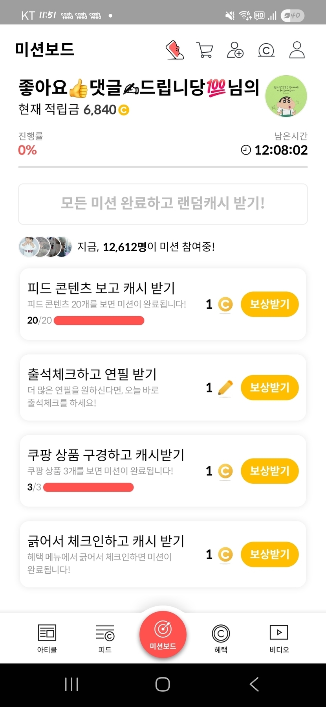Tap the Shin-chan profile avatar
The image size is (326, 707).
tap(286, 96)
